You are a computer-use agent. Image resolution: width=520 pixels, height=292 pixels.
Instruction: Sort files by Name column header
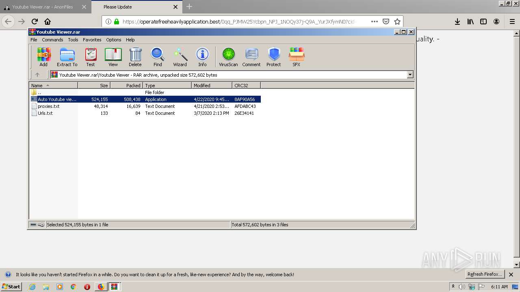click(x=53, y=86)
